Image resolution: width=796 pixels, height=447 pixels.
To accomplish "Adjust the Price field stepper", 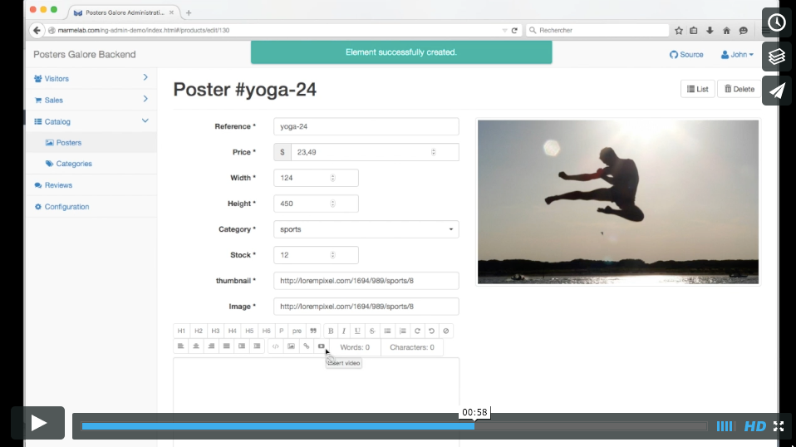I will [434, 152].
